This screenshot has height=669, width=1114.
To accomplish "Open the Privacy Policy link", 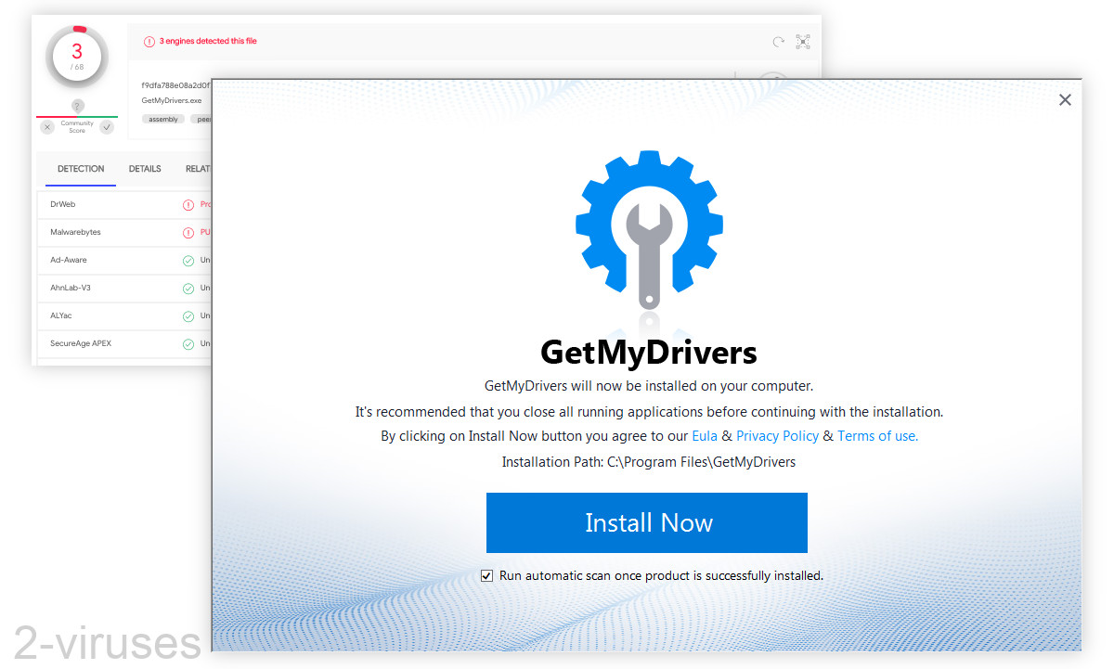I will 777,435.
